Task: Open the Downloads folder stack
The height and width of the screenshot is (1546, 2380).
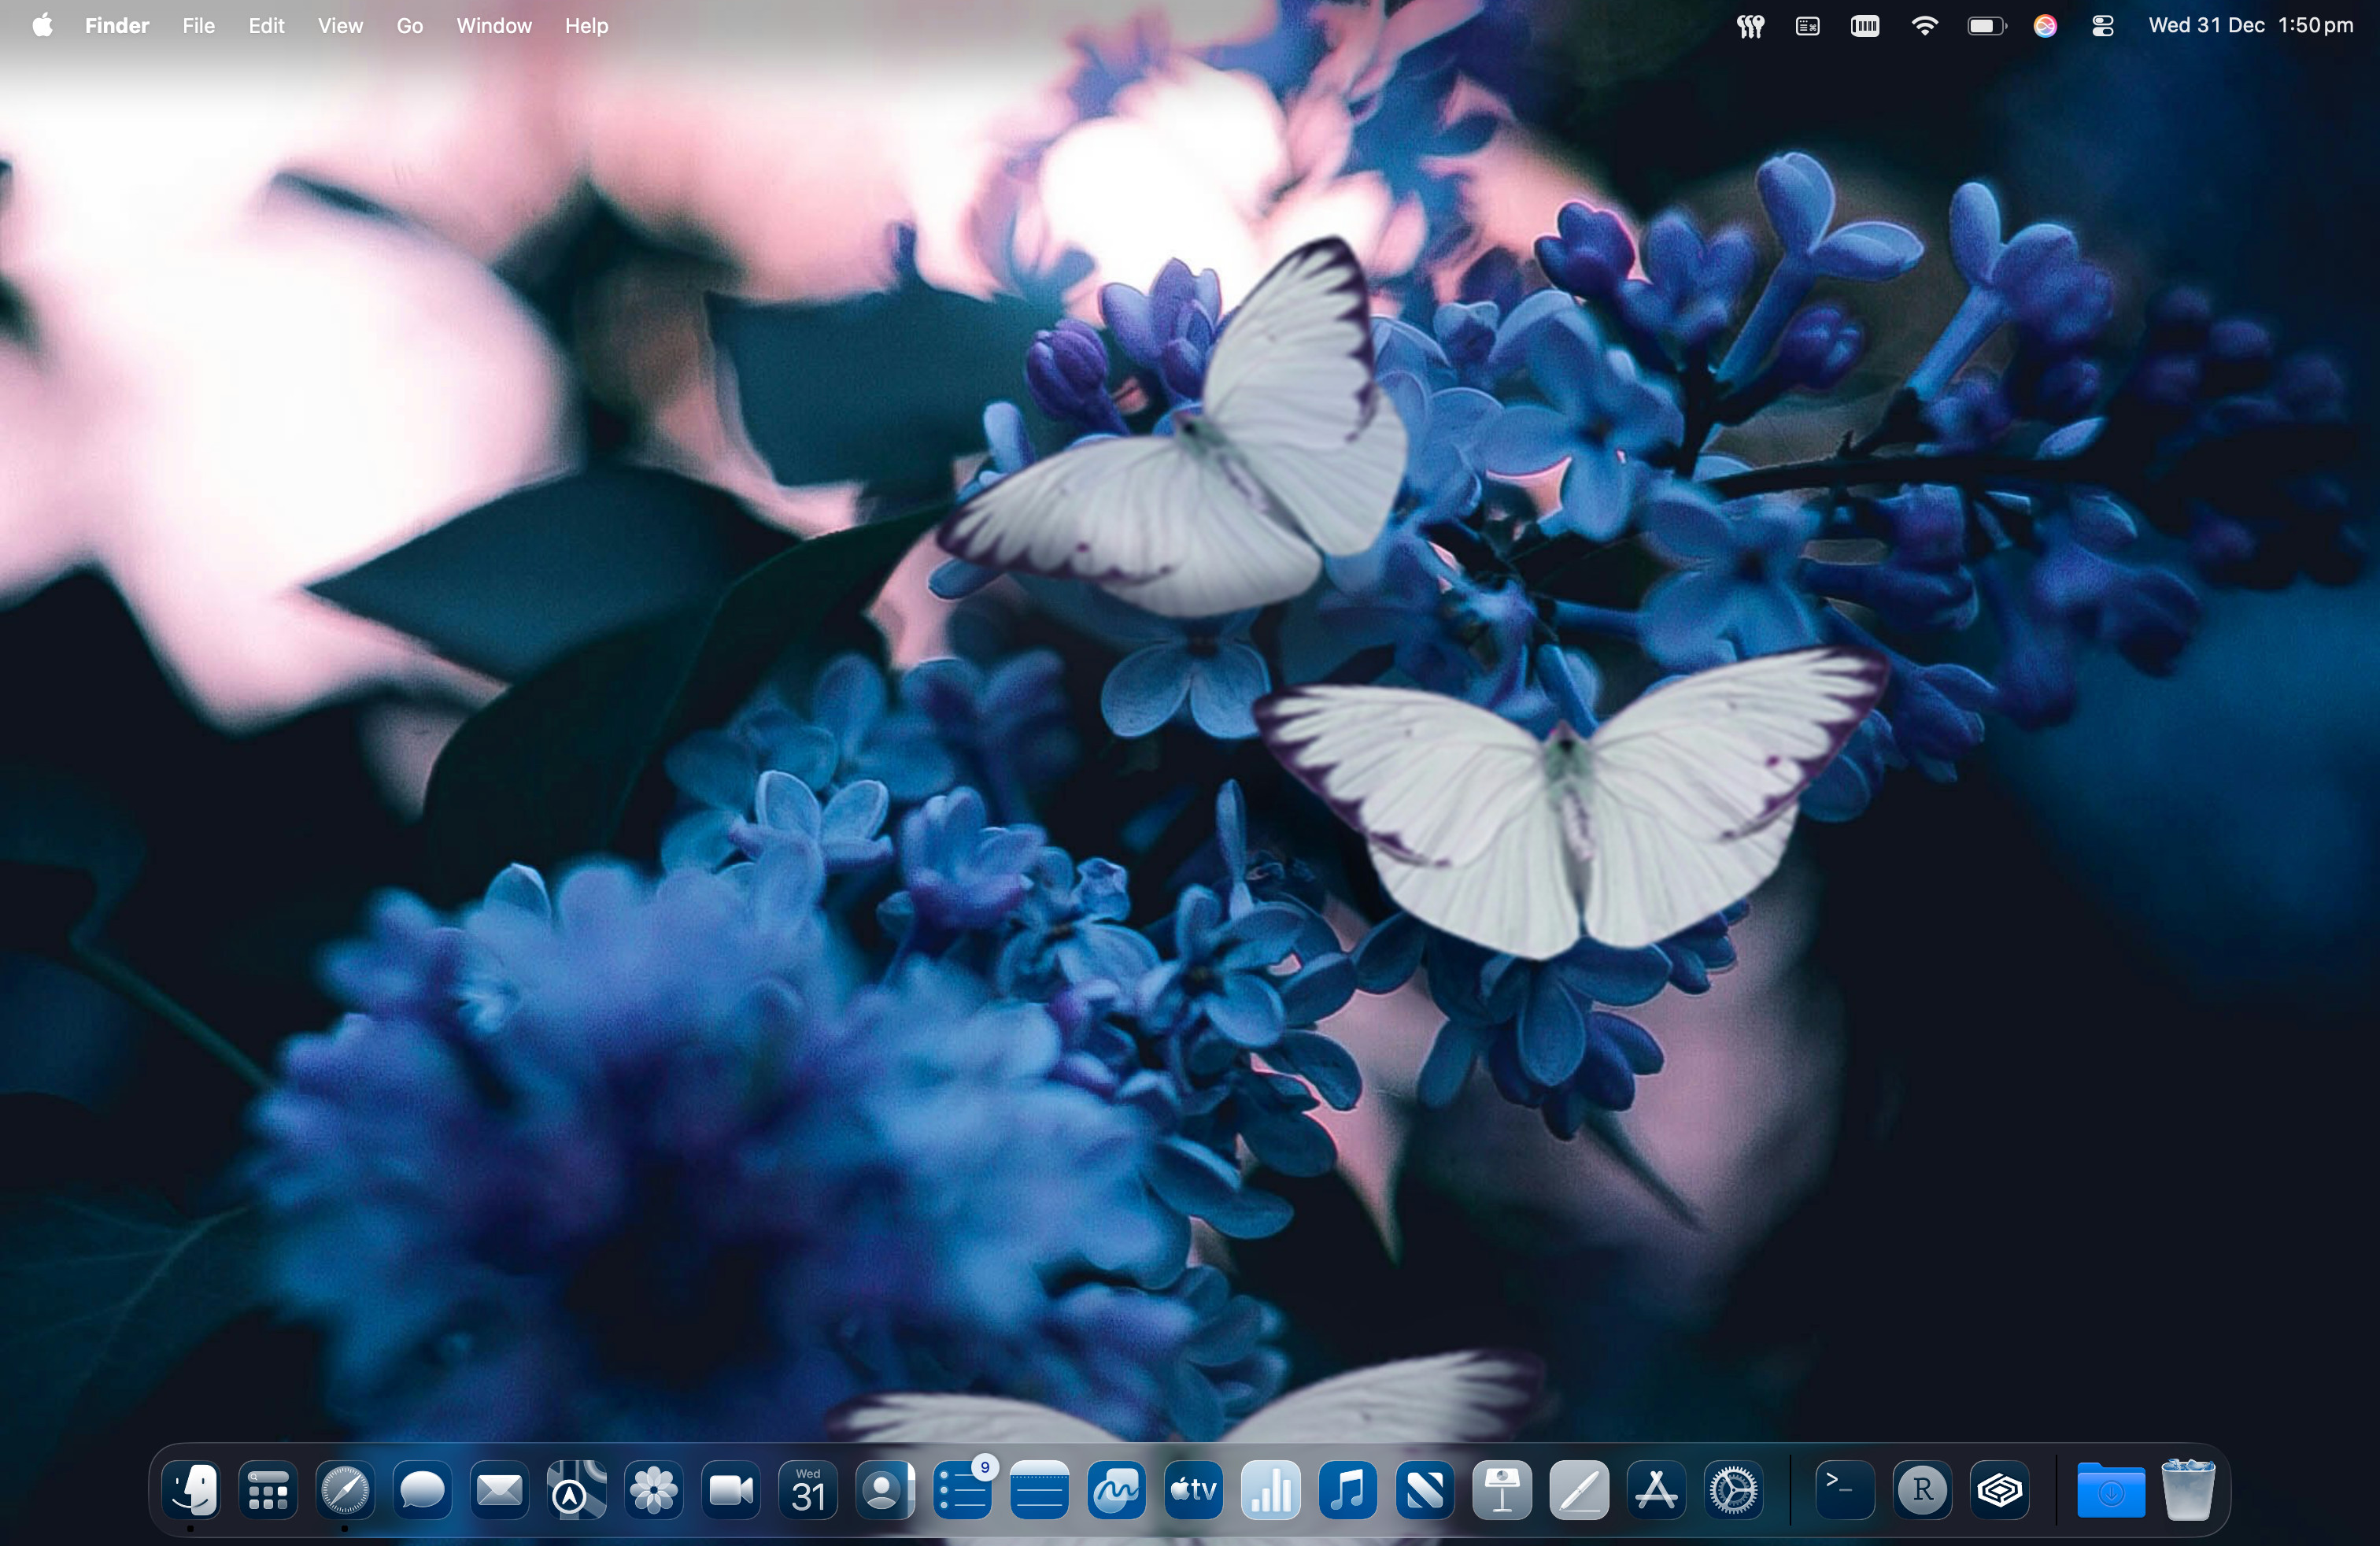Action: click(2110, 1490)
